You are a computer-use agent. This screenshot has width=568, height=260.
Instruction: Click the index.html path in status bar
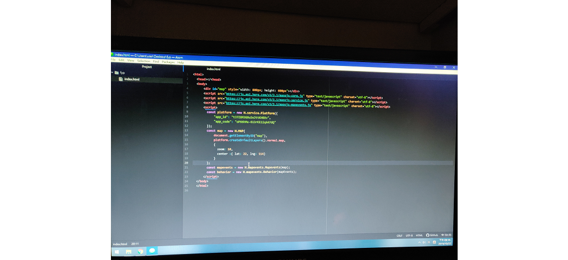[120, 244]
